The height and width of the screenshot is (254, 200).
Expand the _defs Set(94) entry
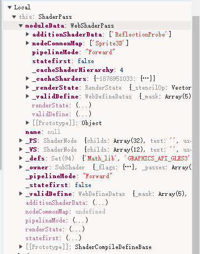tap(21, 158)
